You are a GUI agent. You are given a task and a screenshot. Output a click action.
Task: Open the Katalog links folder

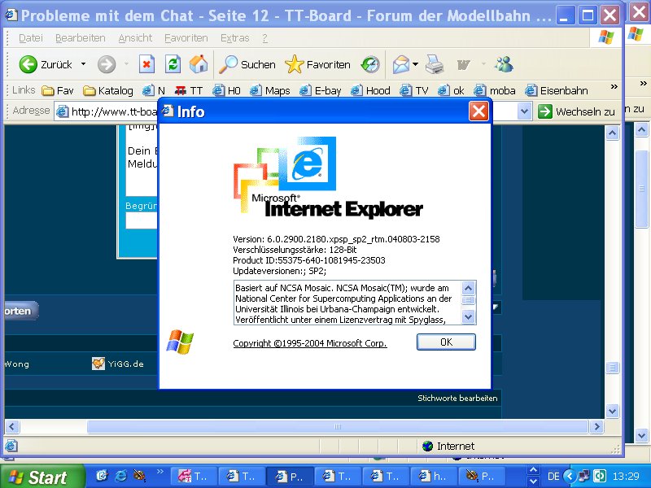(108, 90)
